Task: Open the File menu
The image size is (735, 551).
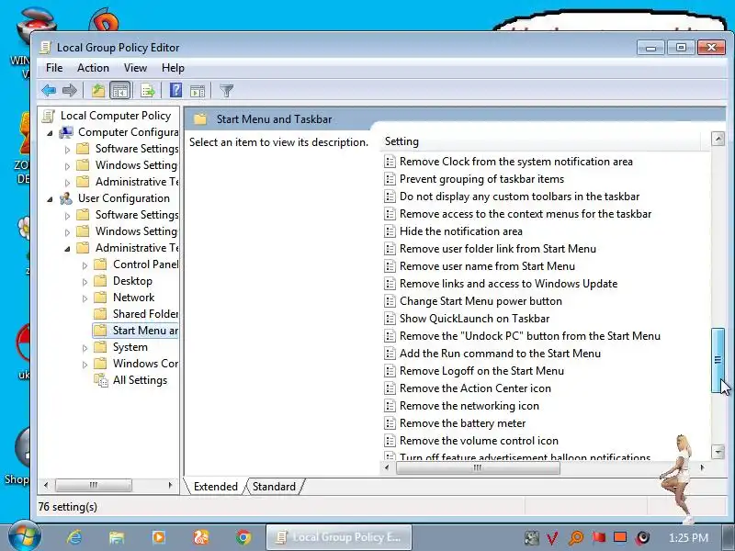Action: 54,68
